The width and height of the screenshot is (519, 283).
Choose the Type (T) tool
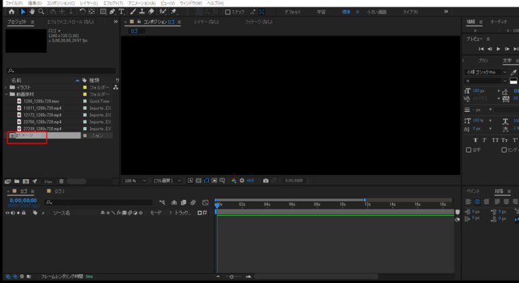(x=121, y=11)
